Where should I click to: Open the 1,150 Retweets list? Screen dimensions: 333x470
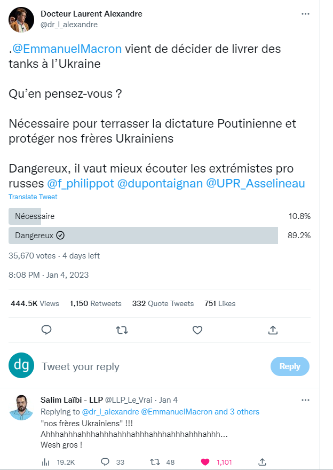tap(96, 303)
